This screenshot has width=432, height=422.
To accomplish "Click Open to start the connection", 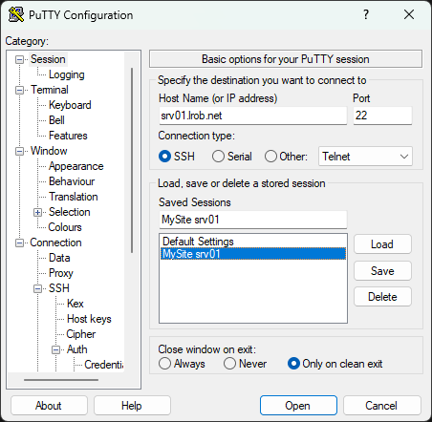I will pos(298,406).
